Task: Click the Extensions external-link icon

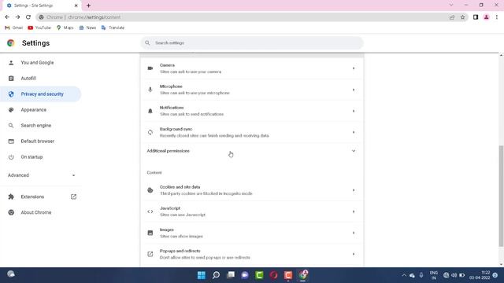Action: [x=73, y=197]
